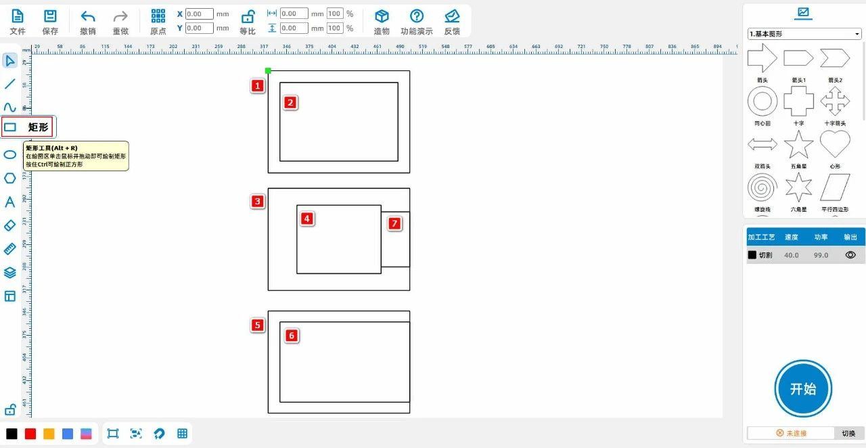This screenshot has width=866, height=448.
Task: Choose the polygon hexagon tool
Action: (10, 178)
